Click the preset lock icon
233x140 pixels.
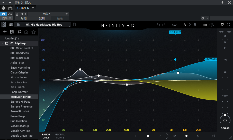[18, 25]
